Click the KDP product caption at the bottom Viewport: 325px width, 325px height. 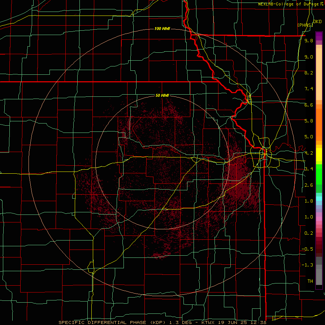click(x=162, y=322)
